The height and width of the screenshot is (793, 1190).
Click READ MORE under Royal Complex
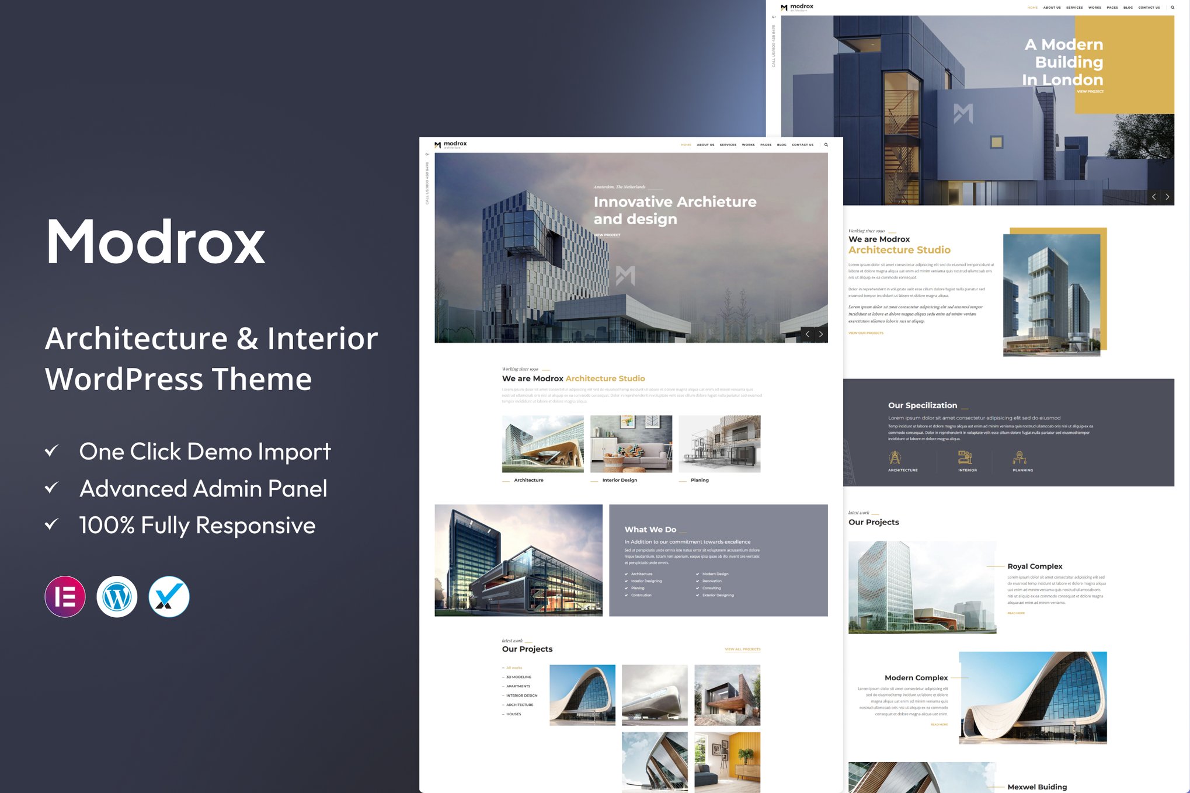point(1016,613)
